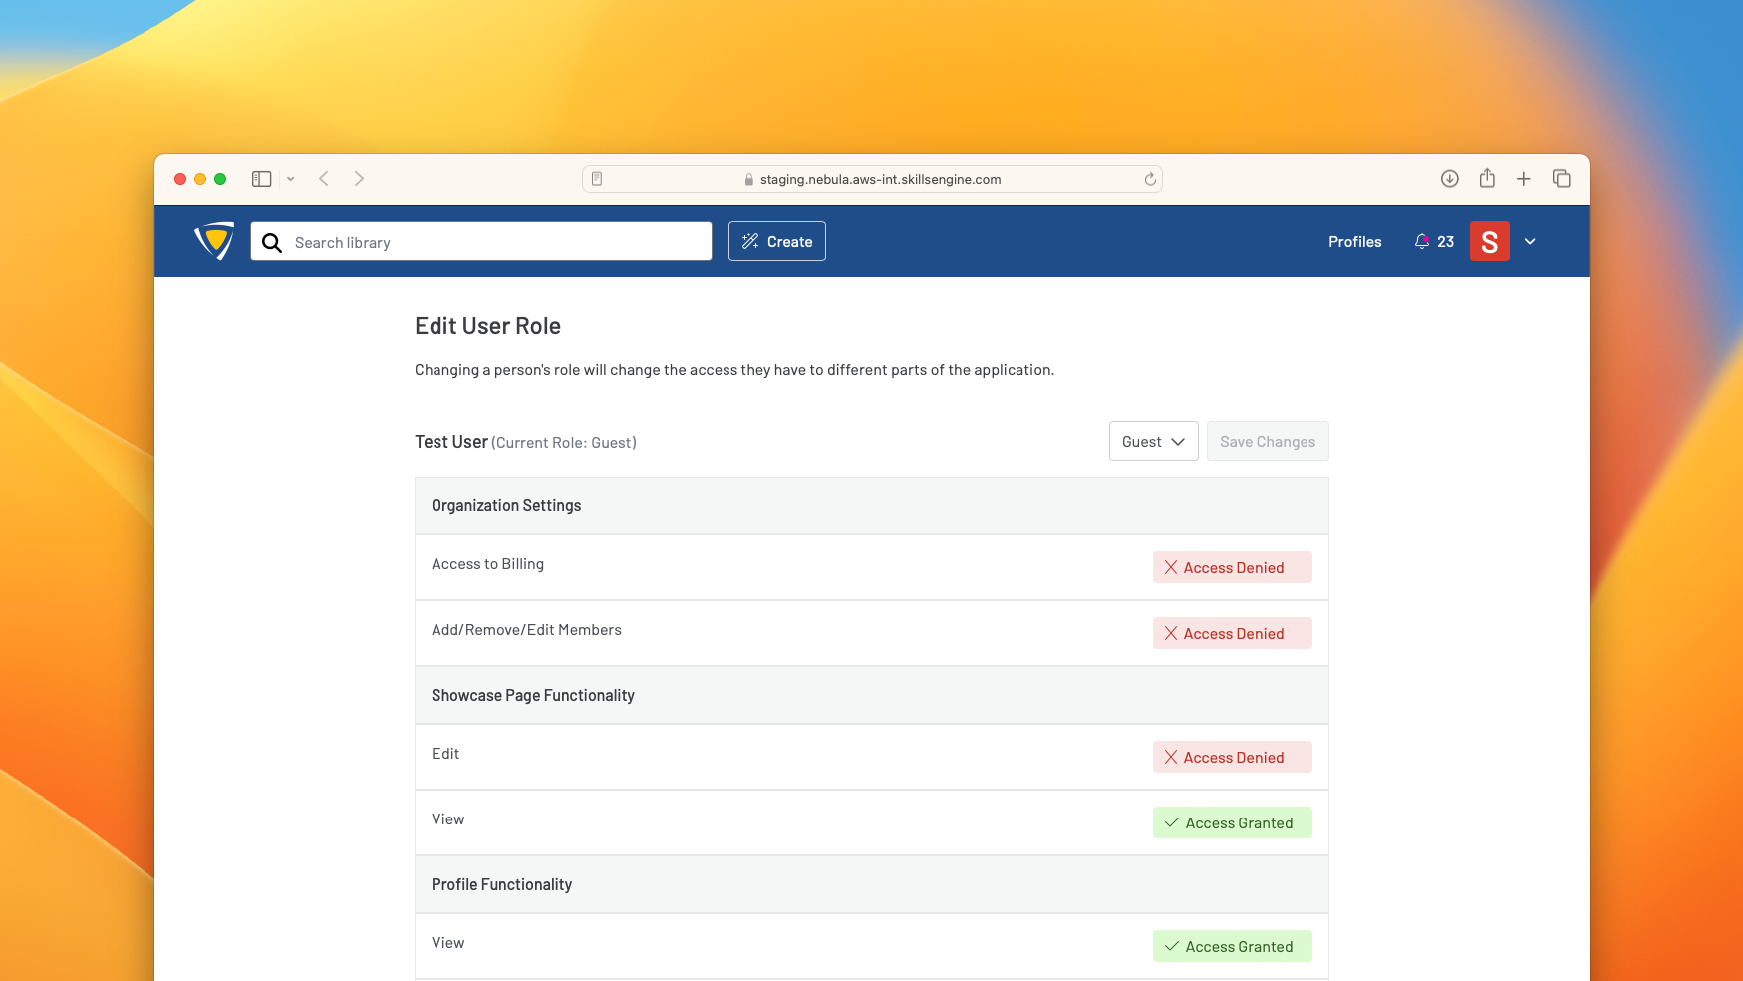This screenshot has height=981, width=1743.
Task: Click the Share icon in the toolbar
Action: coord(1487,178)
